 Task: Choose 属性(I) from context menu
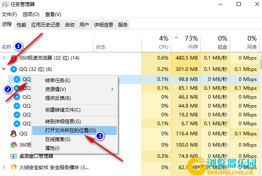(x=75, y=148)
